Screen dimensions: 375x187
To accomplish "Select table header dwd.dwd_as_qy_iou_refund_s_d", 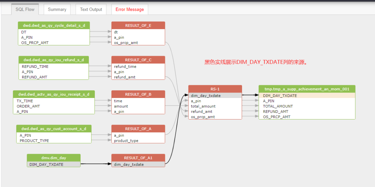I will (54, 60).
